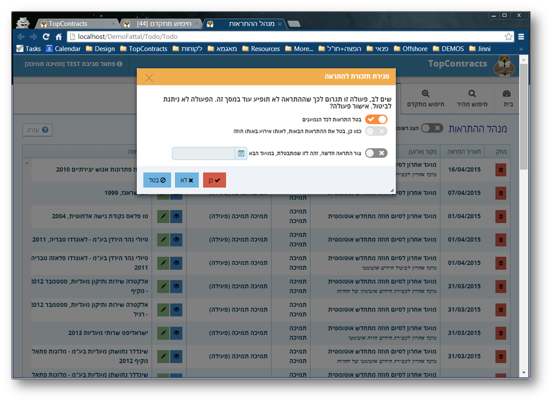The height and width of the screenshot is (402, 553).
Task: Enable צור התראה חדשה toggle
Action: [x=376, y=153]
